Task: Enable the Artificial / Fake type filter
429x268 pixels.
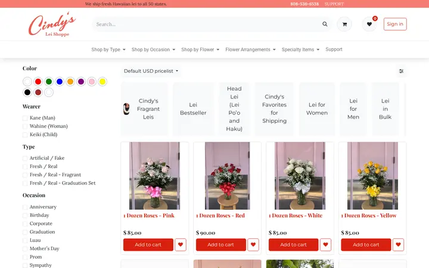Action: pos(25,158)
